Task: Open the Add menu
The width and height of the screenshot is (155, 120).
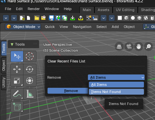Action: point(115,27)
